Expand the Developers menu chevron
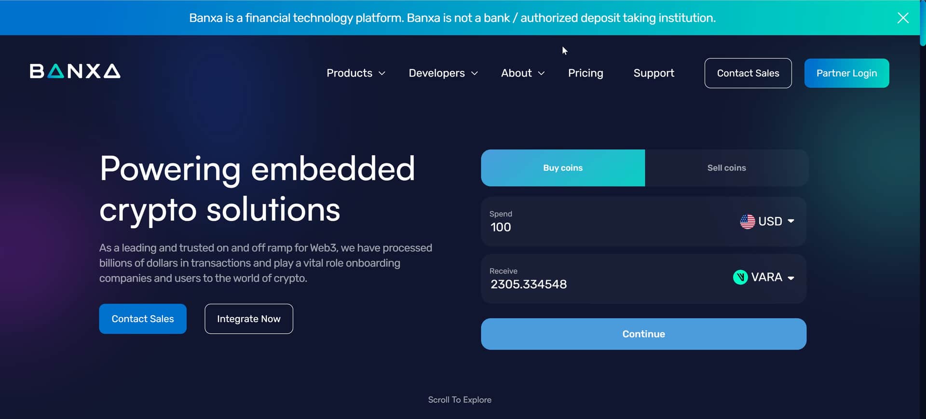Image resolution: width=926 pixels, height=419 pixels. pyautogui.click(x=475, y=73)
